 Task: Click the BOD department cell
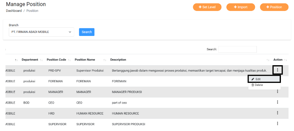(27, 103)
